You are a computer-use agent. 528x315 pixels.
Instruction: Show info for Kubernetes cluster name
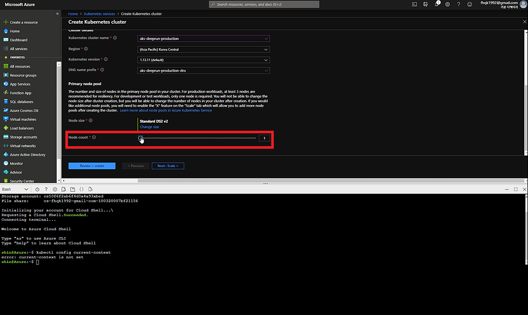115,38
